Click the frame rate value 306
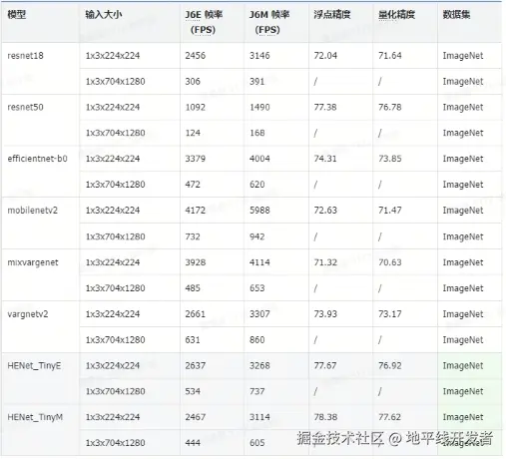Viewport: 506px width, 459px height. [193, 82]
